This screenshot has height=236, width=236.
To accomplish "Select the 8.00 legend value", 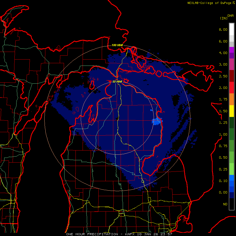I will tap(223, 29).
